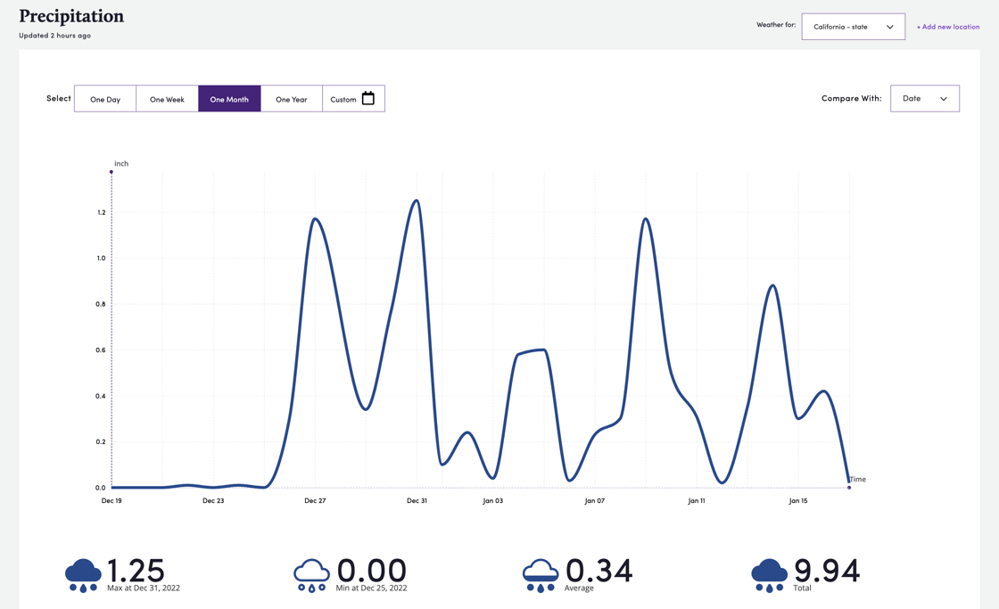
Task: Open the Custom date range picker
Action: pos(343,99)
